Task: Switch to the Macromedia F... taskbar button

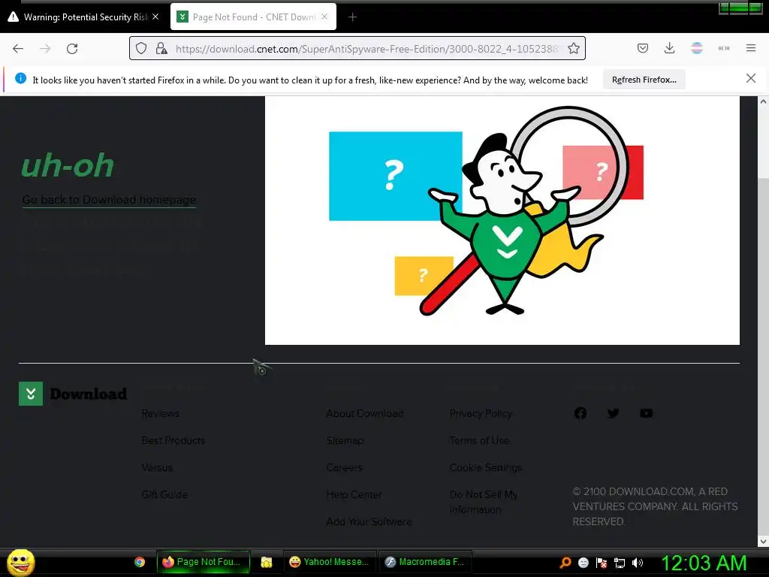Action: point(425,562)
